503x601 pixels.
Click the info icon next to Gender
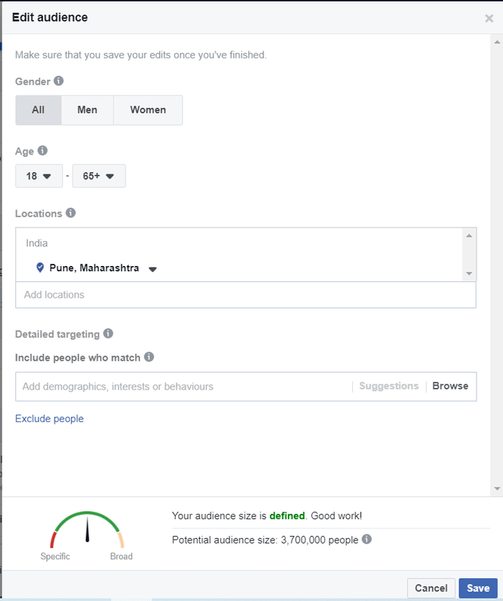pos(58,81)
